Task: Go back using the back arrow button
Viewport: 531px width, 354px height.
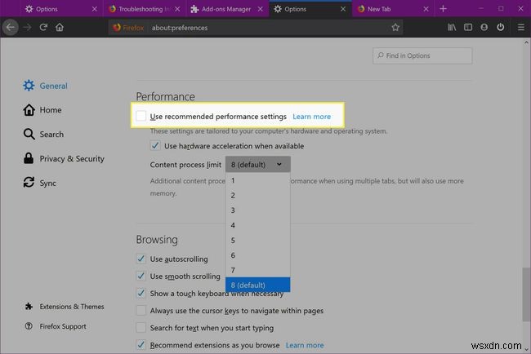Action: point(11,28)
